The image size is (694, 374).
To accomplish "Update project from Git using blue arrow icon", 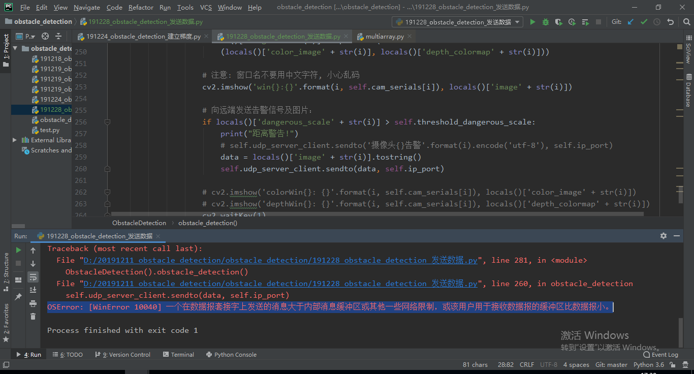I will 630,22.
